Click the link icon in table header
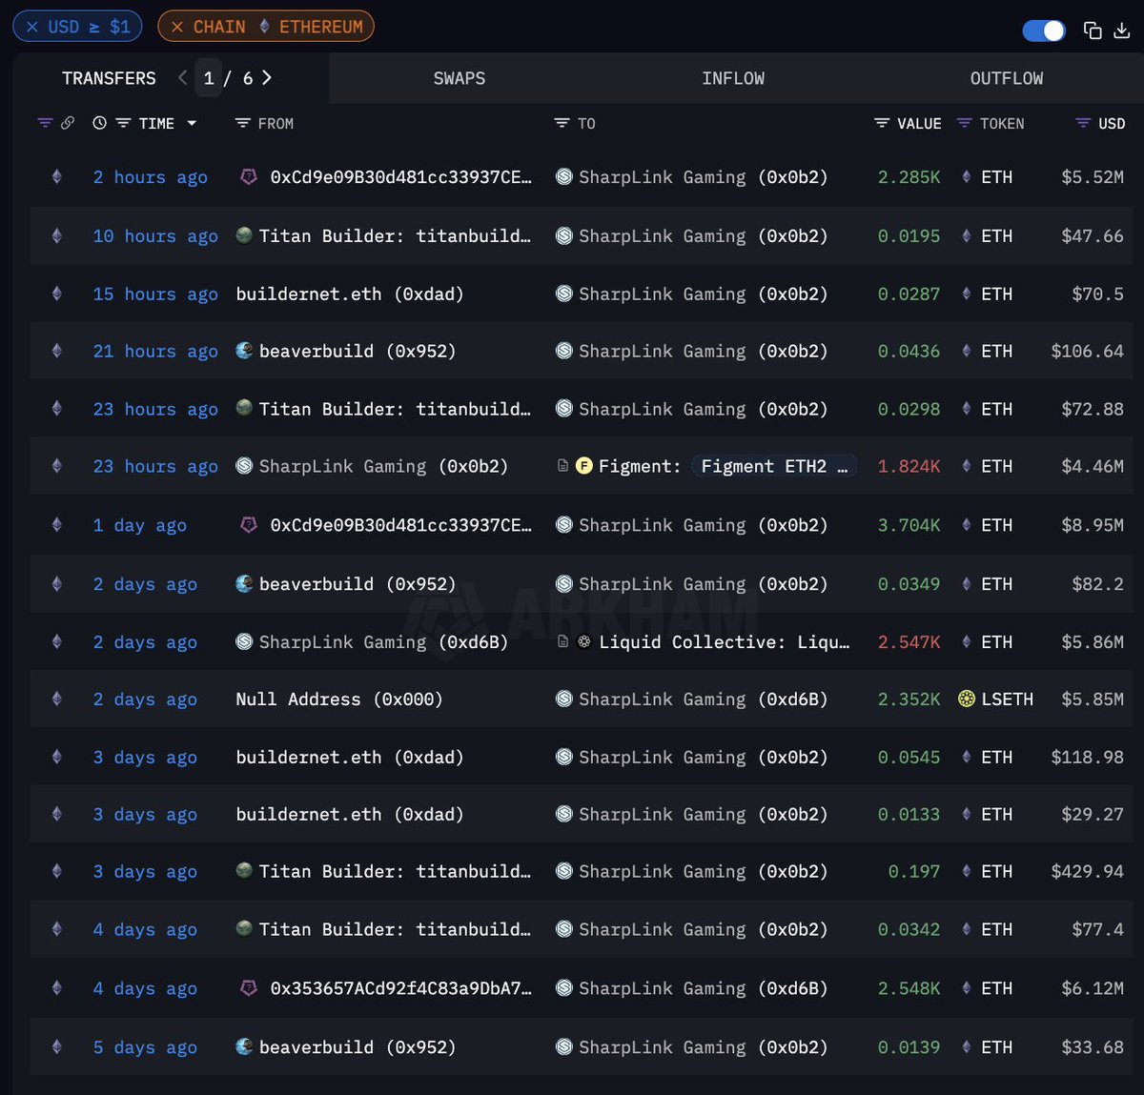 click(68, 123)
